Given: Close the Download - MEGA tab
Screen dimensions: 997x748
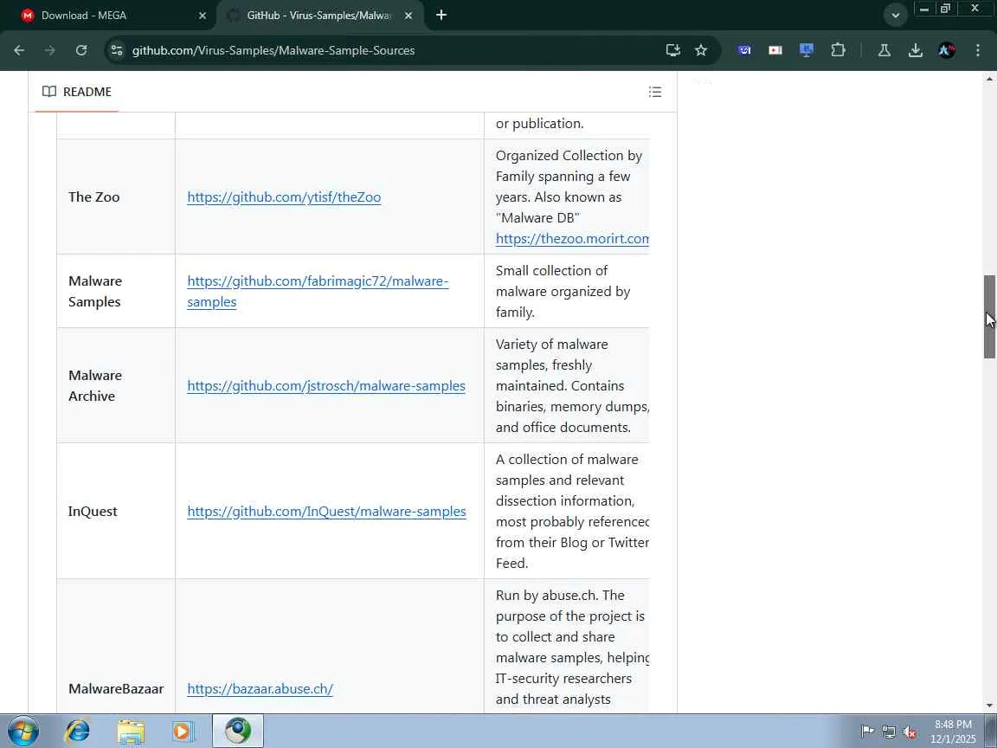Looking at the screenshot, I should 203,16.
